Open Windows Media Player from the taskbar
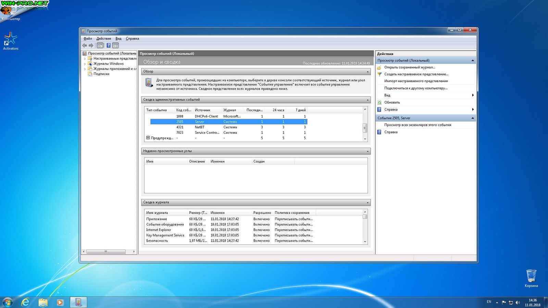This screenshot has width=548, height=308. pos(60,302)
